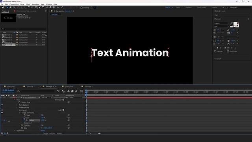252x142 pixels.
Task: Select the Type tool
Action: pyautogui.click(x=43, y=7)
